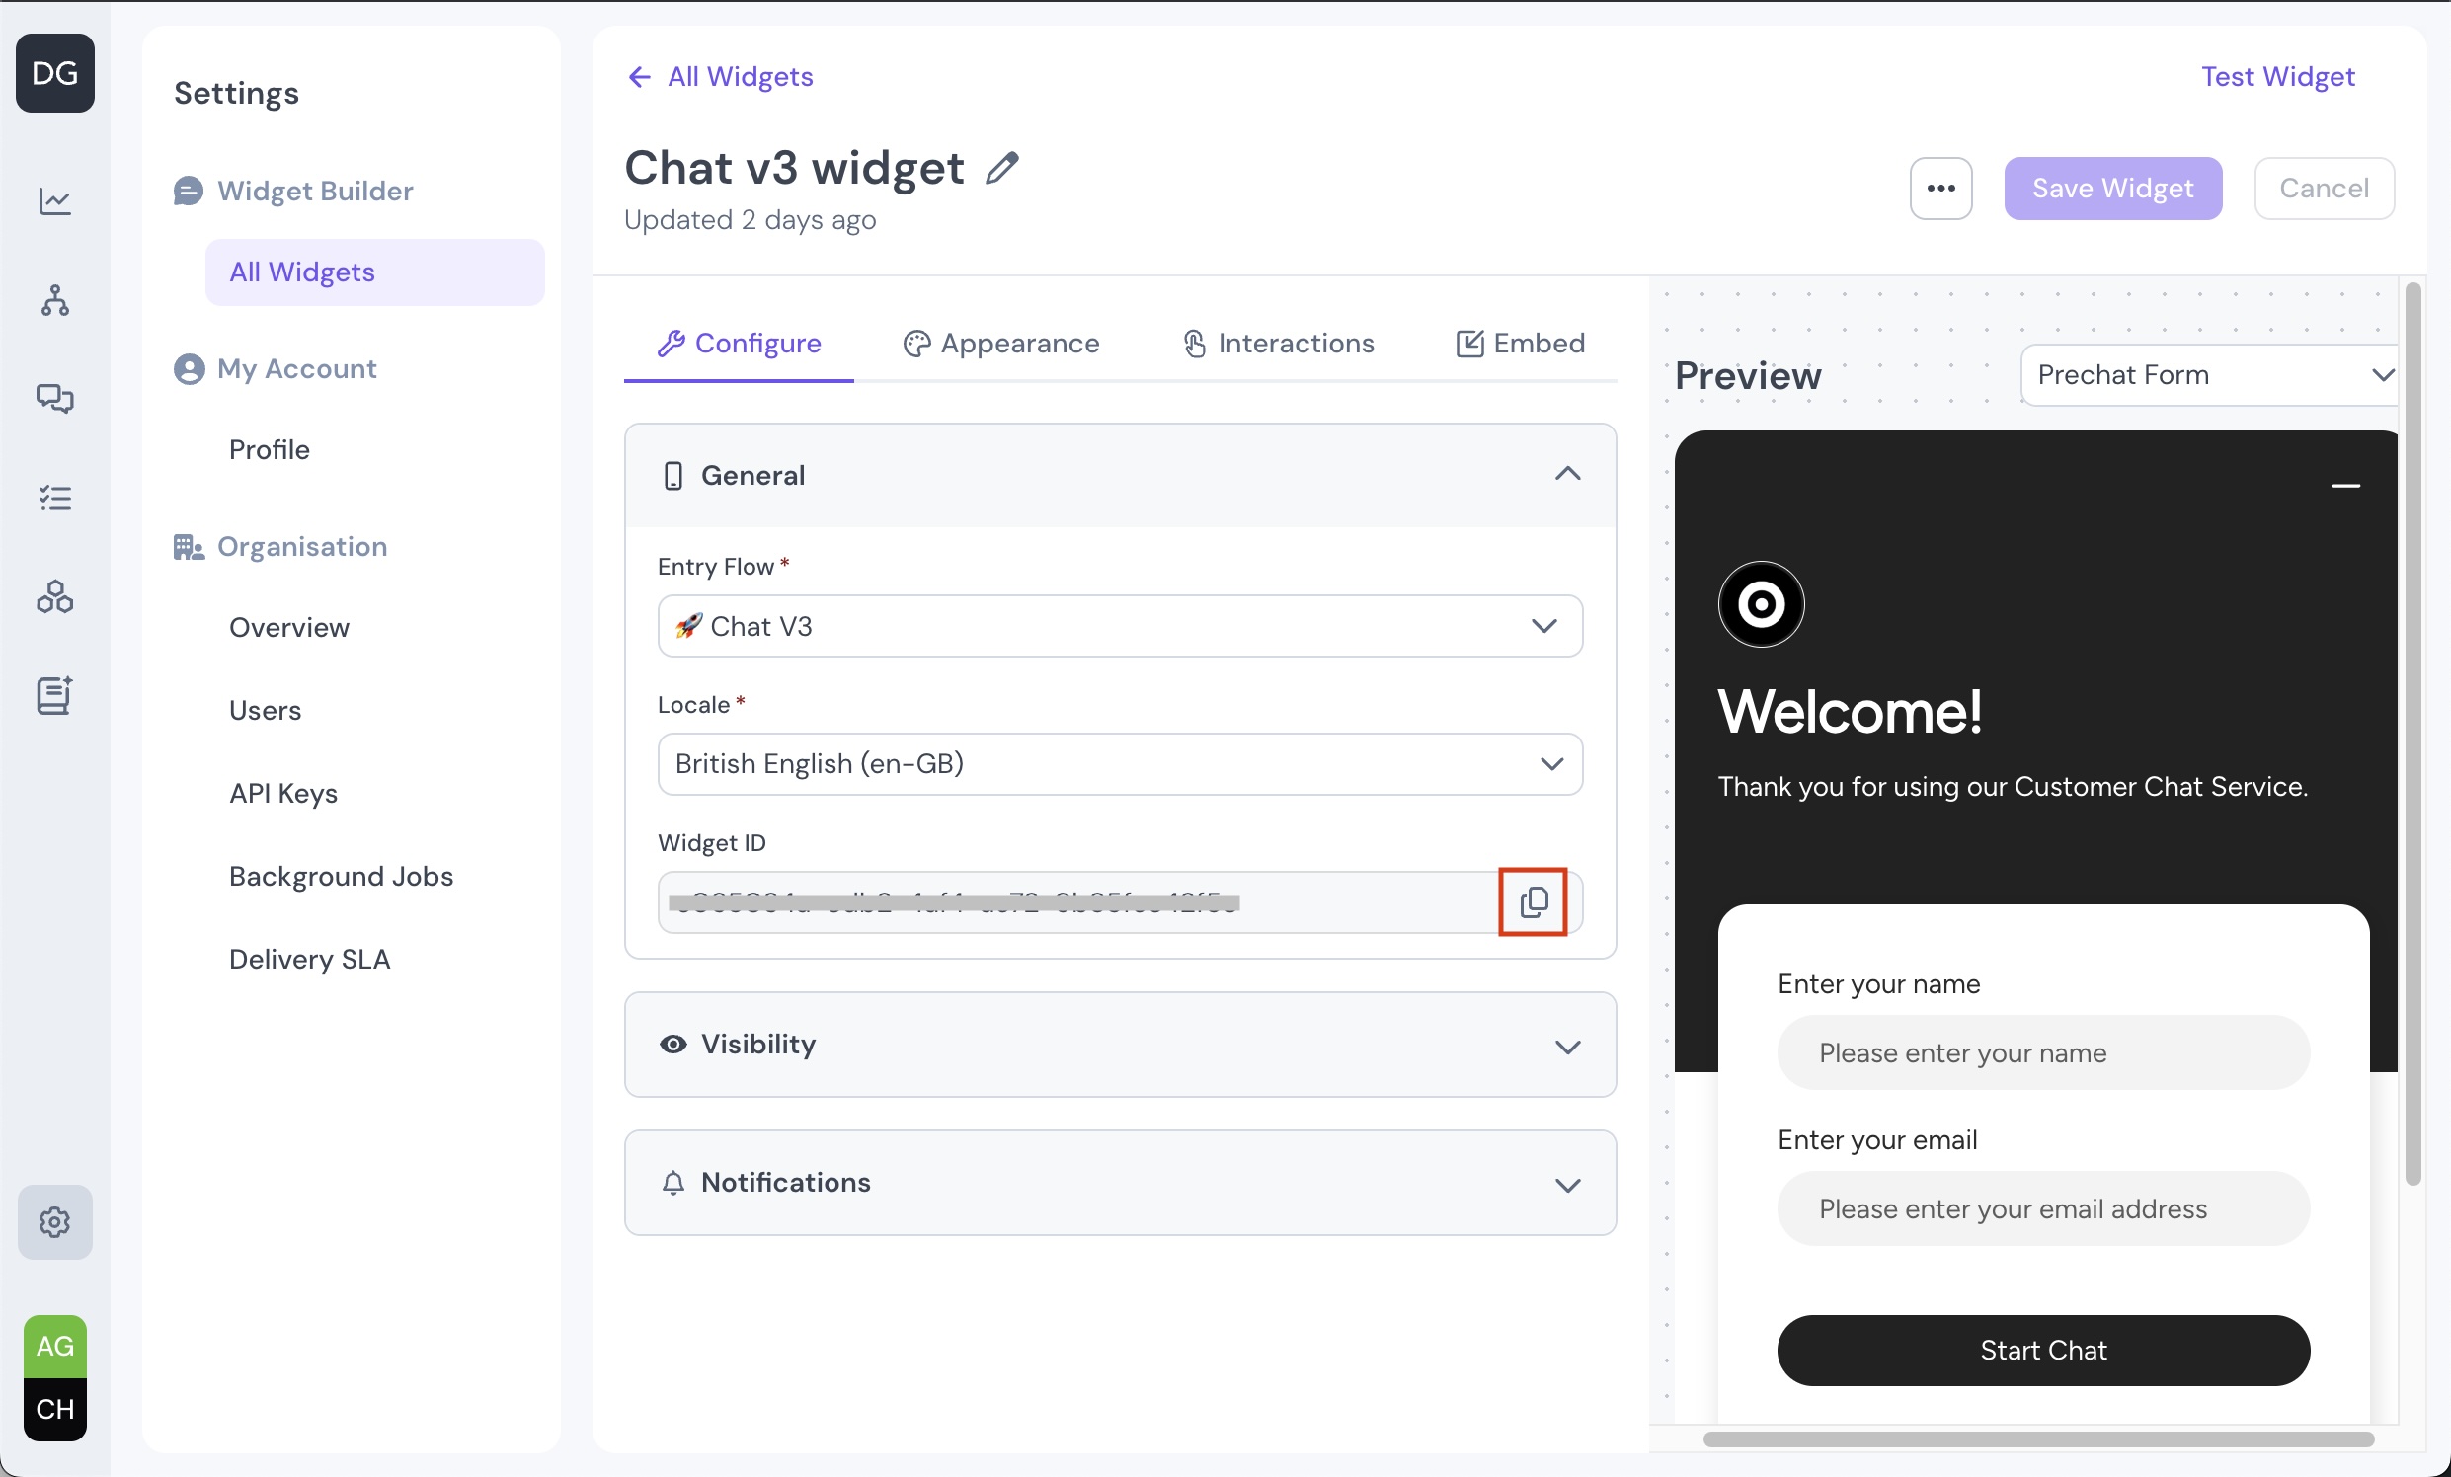Expand the Notifications section
The height and width of the screenshot is (1477, 2451).
tap(1119, 1183)
